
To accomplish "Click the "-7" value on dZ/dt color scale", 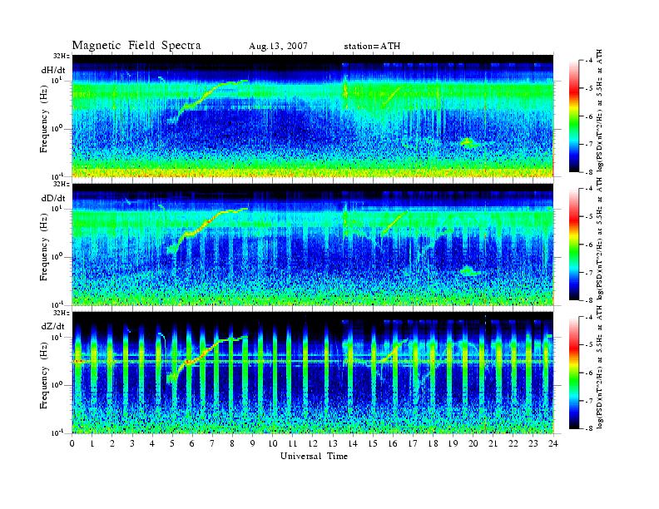I will [589, 401].
